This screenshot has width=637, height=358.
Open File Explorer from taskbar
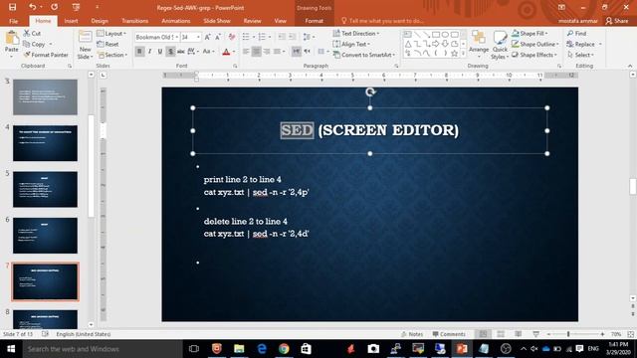[239, 349]
